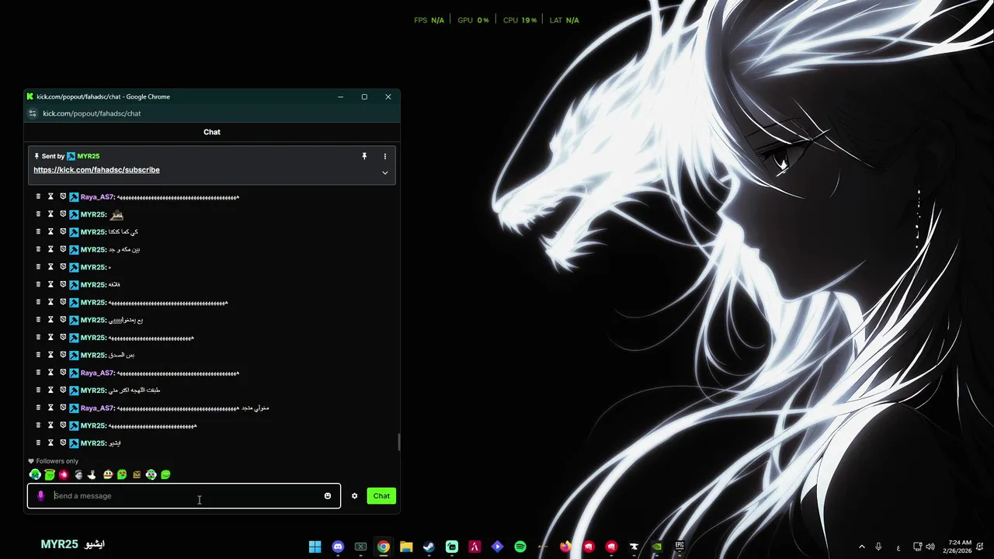Click the 'Followers only' status label
Screen dimensions: 994x559
coord(57,461)
